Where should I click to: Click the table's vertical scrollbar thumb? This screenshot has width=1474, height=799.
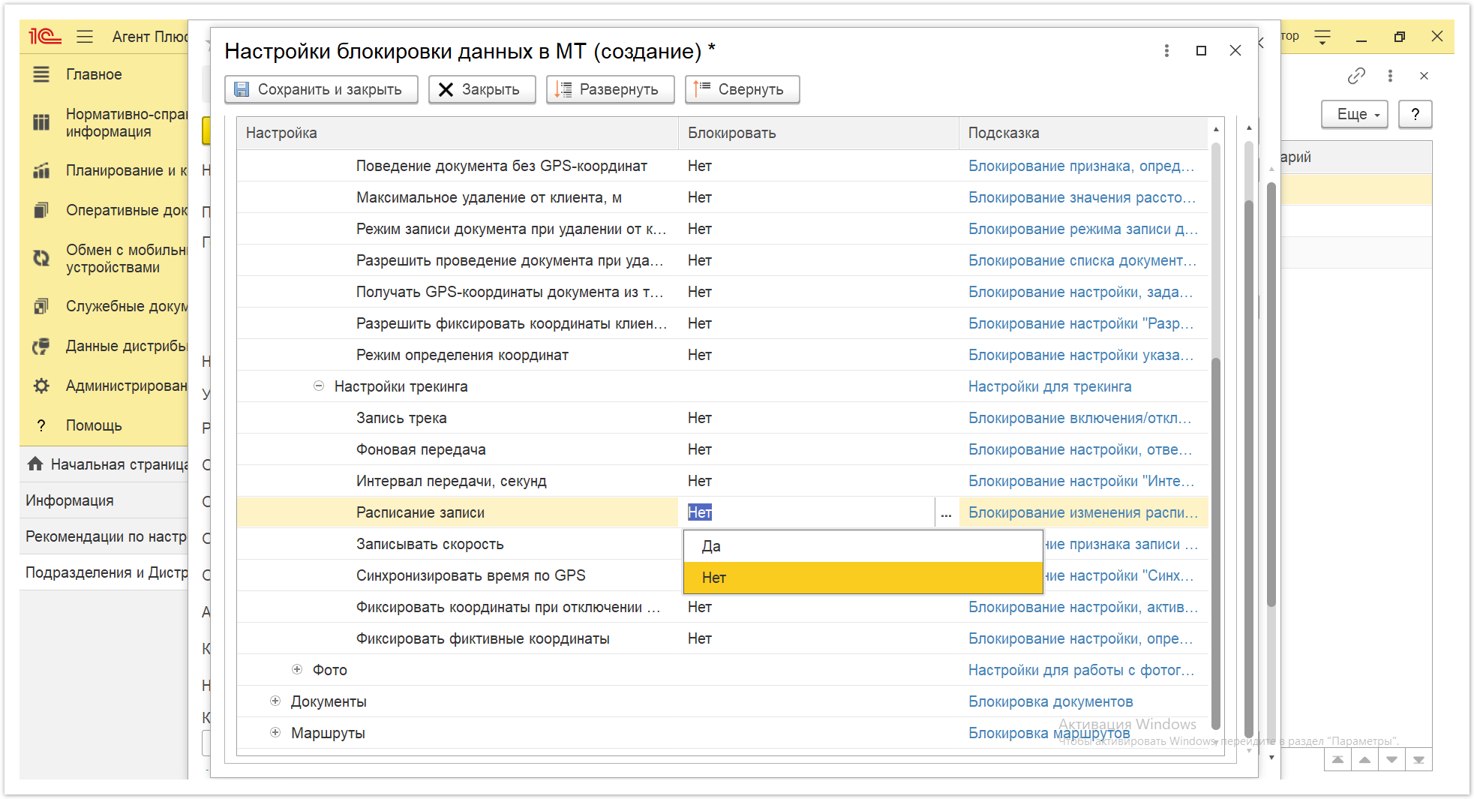coord(1216,543)
